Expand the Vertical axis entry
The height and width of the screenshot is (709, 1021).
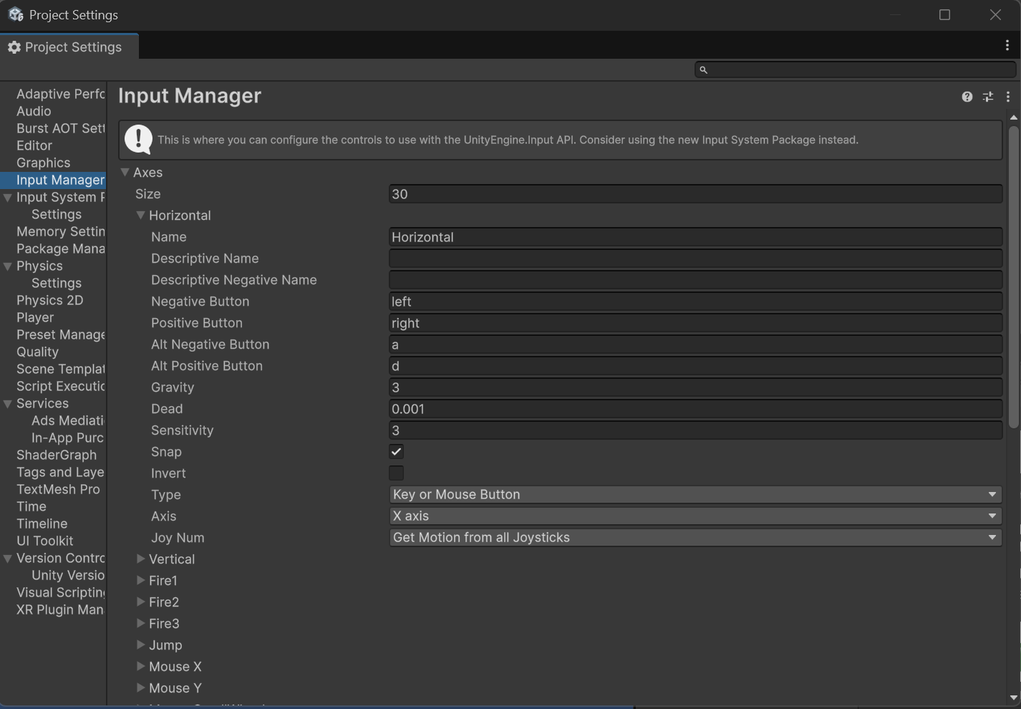click(x=140, y=559)
